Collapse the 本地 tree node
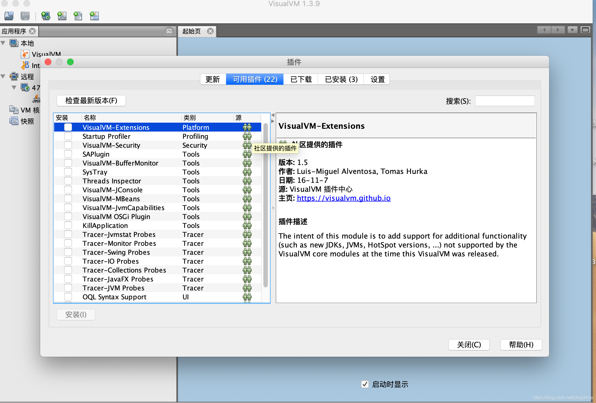 3,43
